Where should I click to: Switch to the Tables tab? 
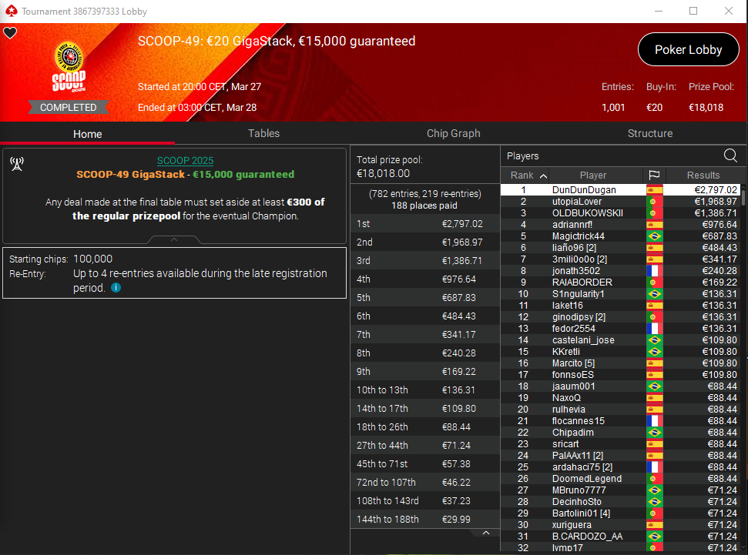coord(263,133)
